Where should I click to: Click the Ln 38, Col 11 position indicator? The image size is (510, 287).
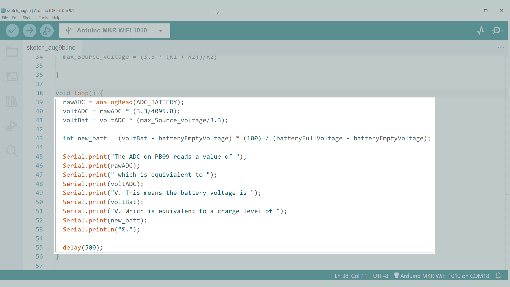coord(351,276)
